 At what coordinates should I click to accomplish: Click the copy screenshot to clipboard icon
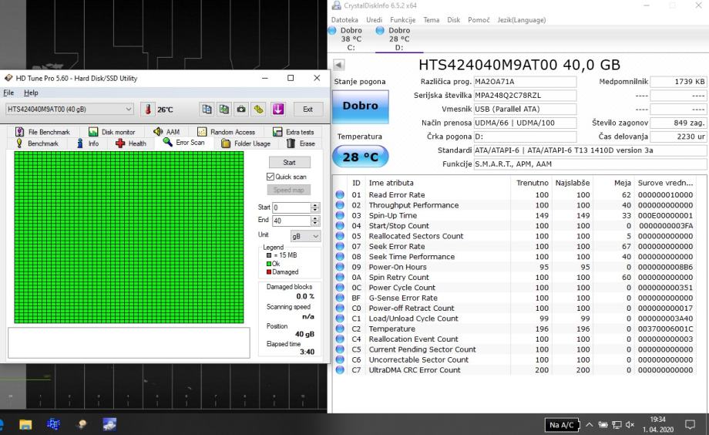coord(223,110)
